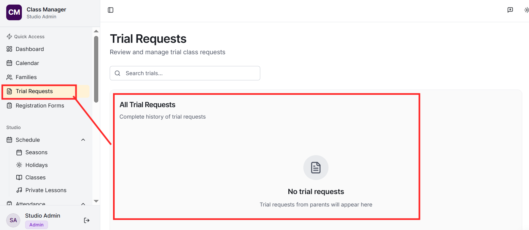Screen dimensions: 529x230
Task: Click the Search trials input field
Action: coord(189,73)
